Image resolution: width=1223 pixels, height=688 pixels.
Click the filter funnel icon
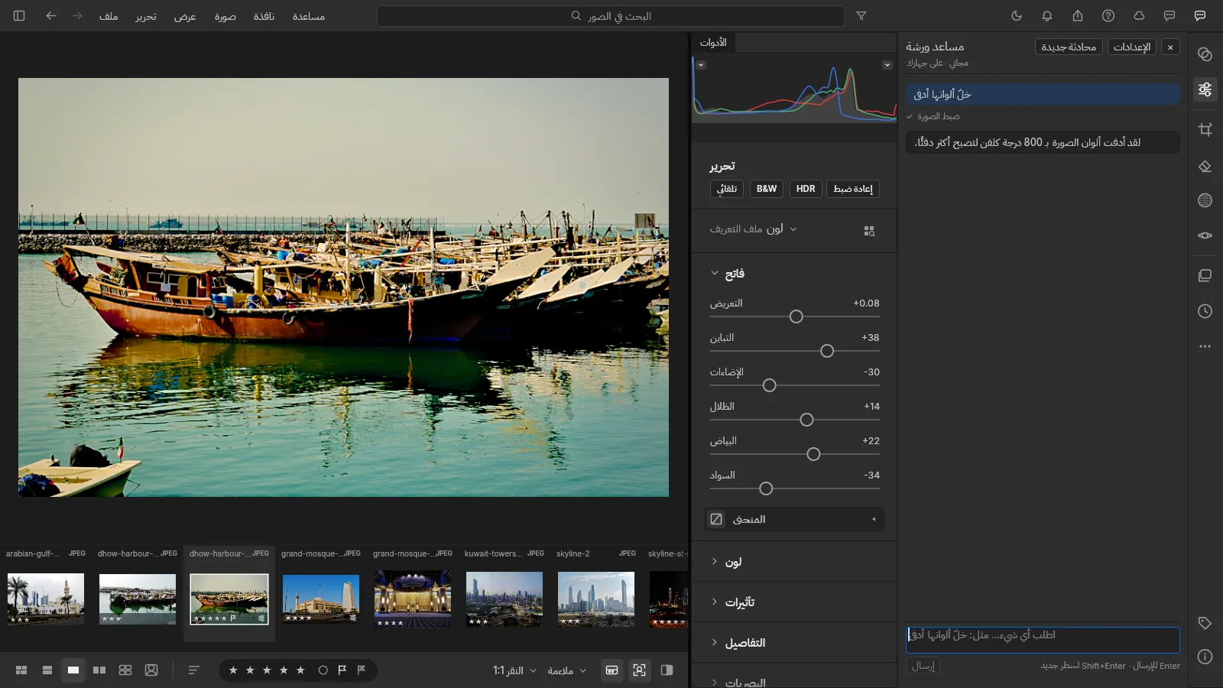point(861,16)
